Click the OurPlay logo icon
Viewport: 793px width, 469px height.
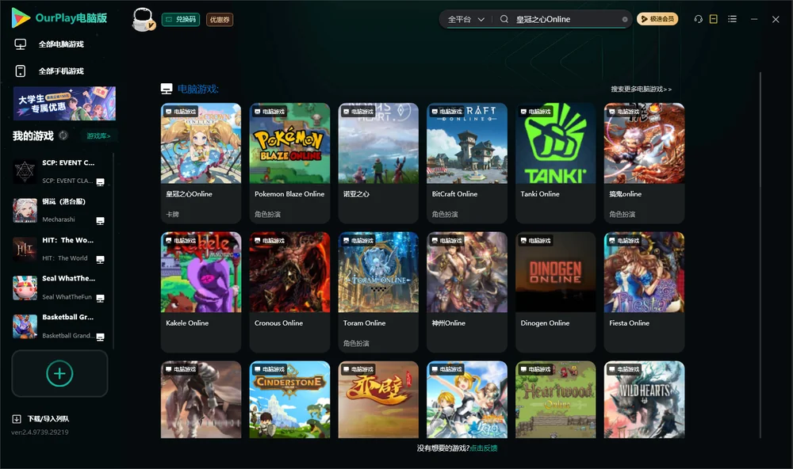pos(21,18)
